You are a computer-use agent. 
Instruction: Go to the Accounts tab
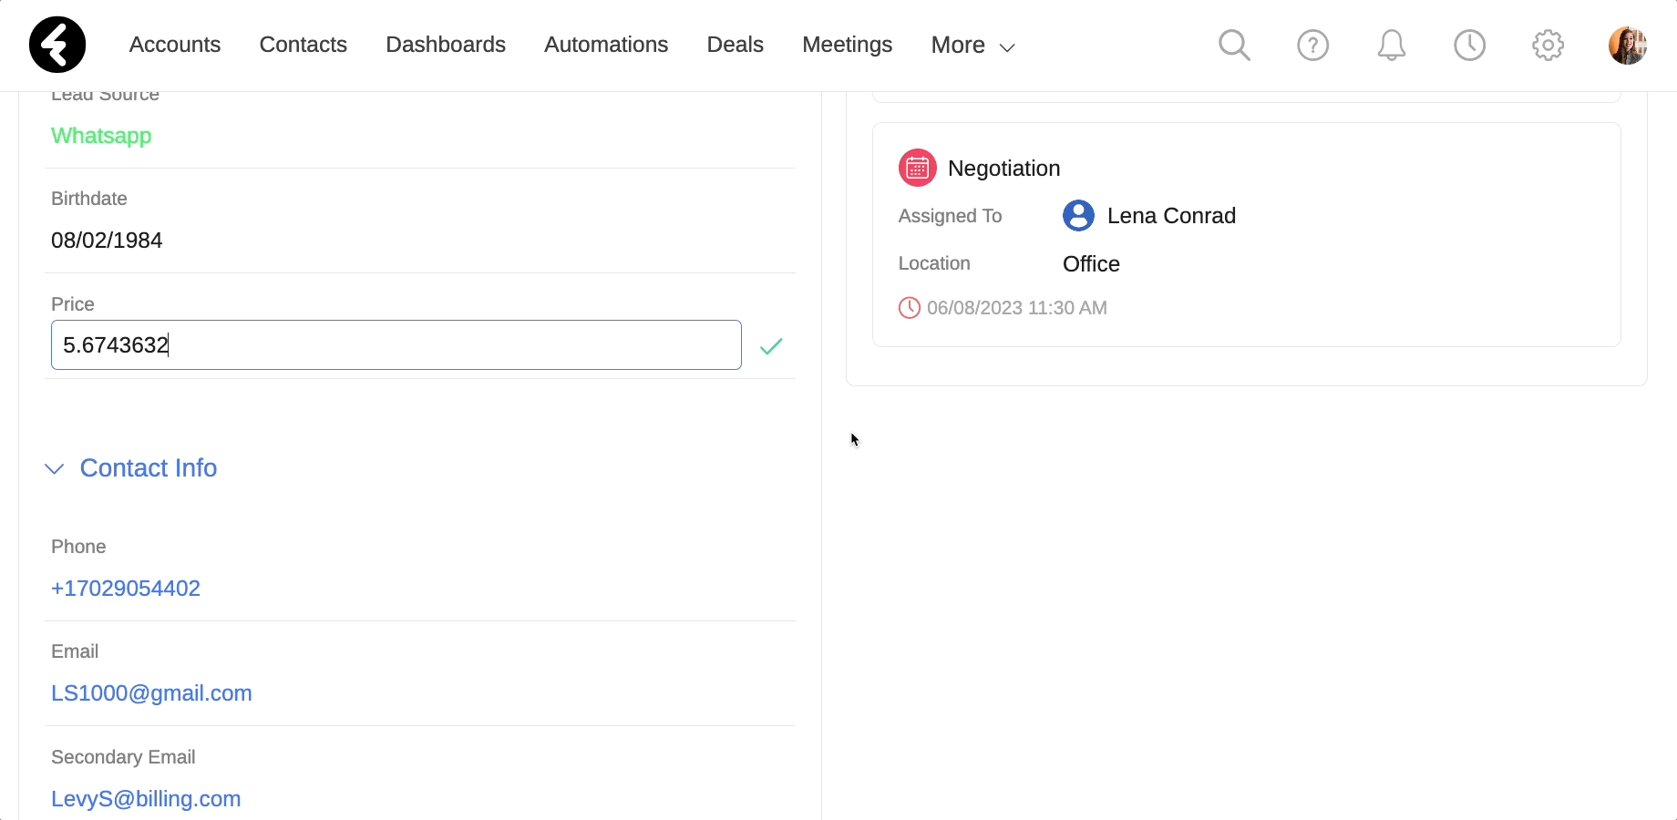175,45
